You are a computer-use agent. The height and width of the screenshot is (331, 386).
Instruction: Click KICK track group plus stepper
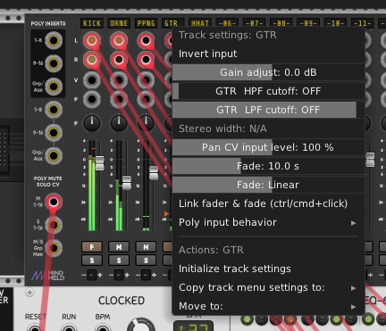(100, 275)
